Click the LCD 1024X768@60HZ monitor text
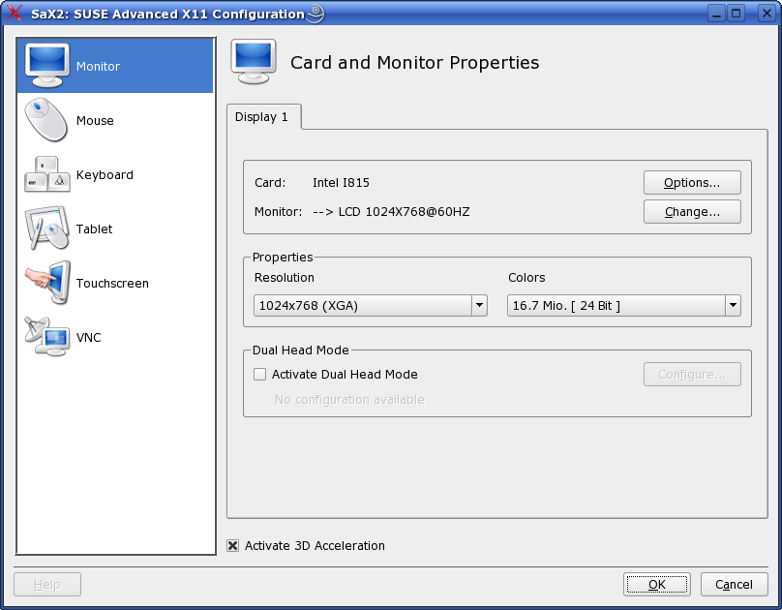Screen dimensions: 782x610 pos(404,211)
